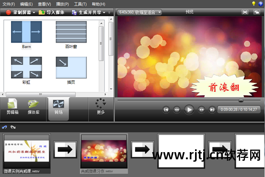Play the preview video
265x177 pixels.
(189, 110)
